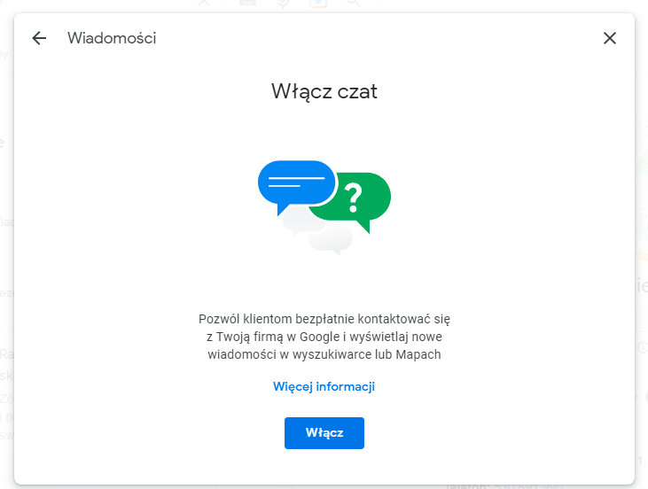Click the larger gray bubble beneath the green one
This screenshot has width=648, height=489.
point(332,239)
